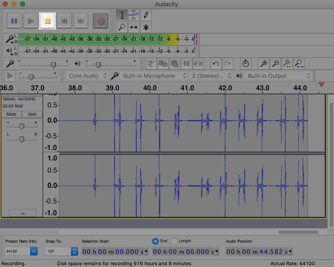
Task: Select the Length radio button
Action: pyautogui.click(x=174, y=241)
